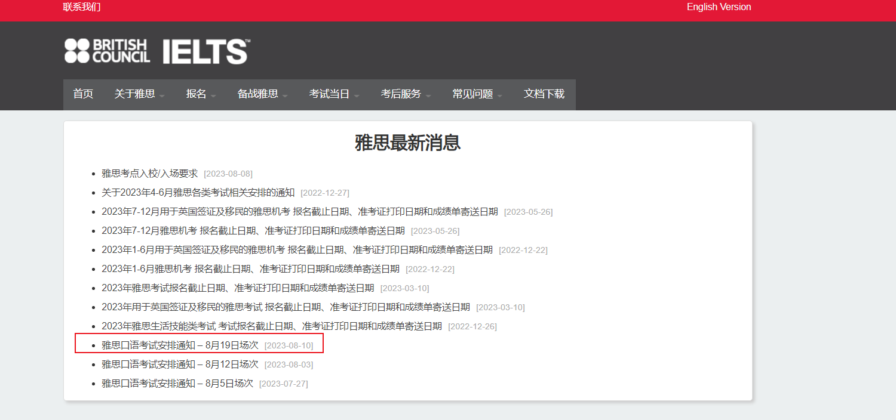Viewport: 896px width, 420px height.
Task: Go to 首页 in navigation bar
Action: point(83,94)
